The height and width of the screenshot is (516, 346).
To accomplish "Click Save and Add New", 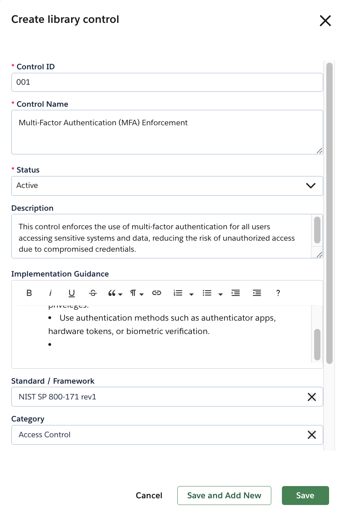I will (x=224, y=496).
